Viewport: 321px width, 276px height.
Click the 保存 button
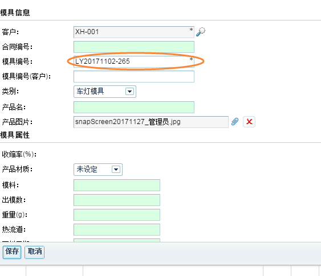12,252
